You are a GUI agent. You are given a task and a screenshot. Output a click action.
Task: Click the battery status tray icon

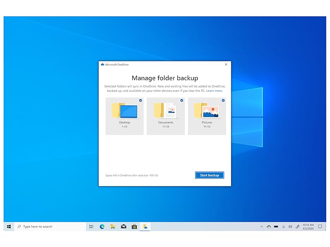276,226
